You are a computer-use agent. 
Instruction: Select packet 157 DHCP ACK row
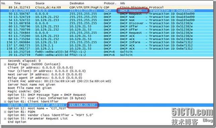107,45
